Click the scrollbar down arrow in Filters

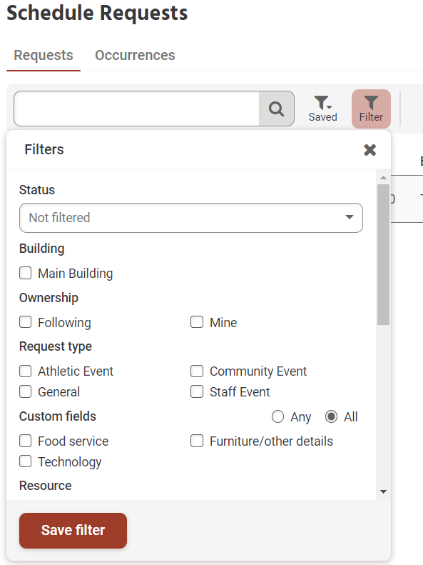[x=384, y=491]
